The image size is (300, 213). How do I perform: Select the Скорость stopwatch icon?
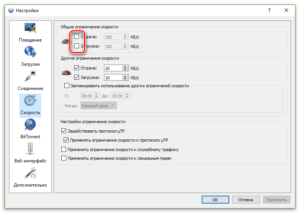[x=30, y=100]
